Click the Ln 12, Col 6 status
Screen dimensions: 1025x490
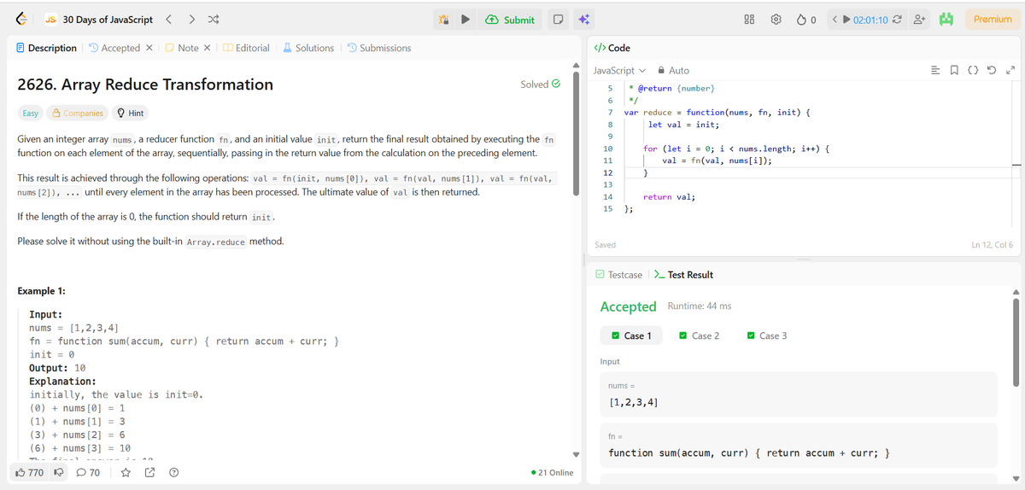point(992,245)
